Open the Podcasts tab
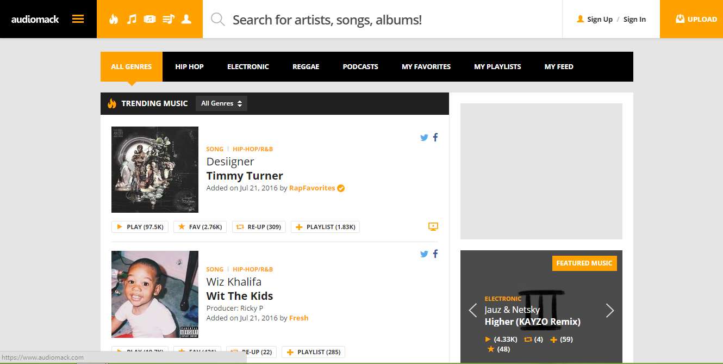 360,66
